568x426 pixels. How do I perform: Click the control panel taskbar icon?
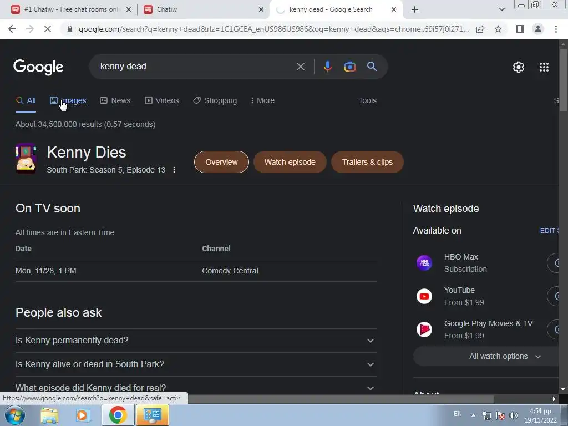point(152,415)
